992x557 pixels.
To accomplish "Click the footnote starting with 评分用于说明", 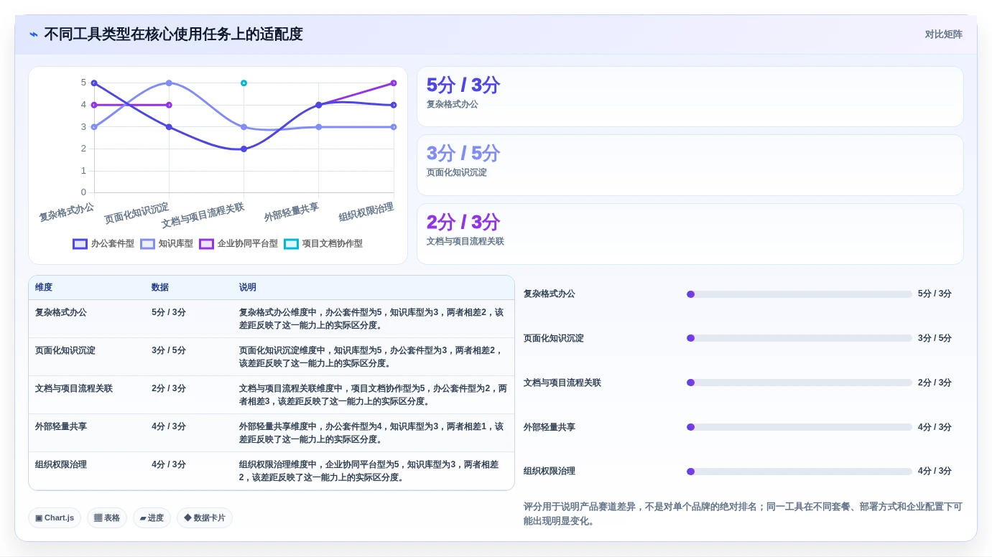I will coord(743,514).
